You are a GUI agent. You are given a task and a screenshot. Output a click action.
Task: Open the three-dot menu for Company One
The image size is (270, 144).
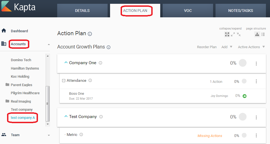coord(256,64)
